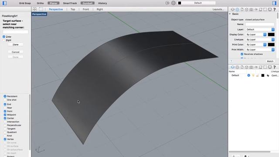Image resolution: width=279 pixels, height=157 pixels.
Task: Enable the Rigid checkbox
Action: point(4,40)
